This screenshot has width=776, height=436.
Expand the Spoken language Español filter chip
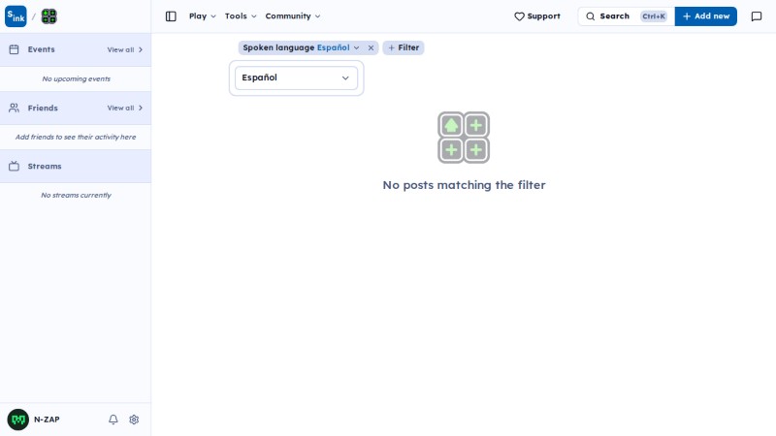(301, 47)
